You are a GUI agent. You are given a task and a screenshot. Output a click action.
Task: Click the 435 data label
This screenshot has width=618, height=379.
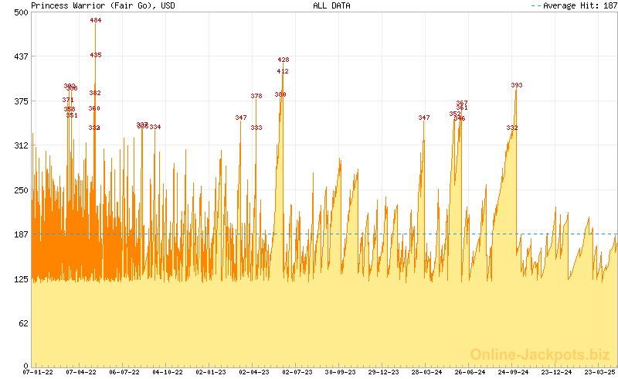(x=95, y=55)
